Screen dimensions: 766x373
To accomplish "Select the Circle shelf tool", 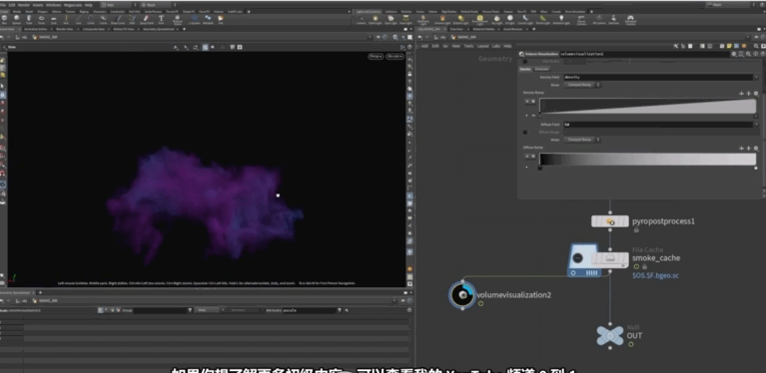I will 91,20.
